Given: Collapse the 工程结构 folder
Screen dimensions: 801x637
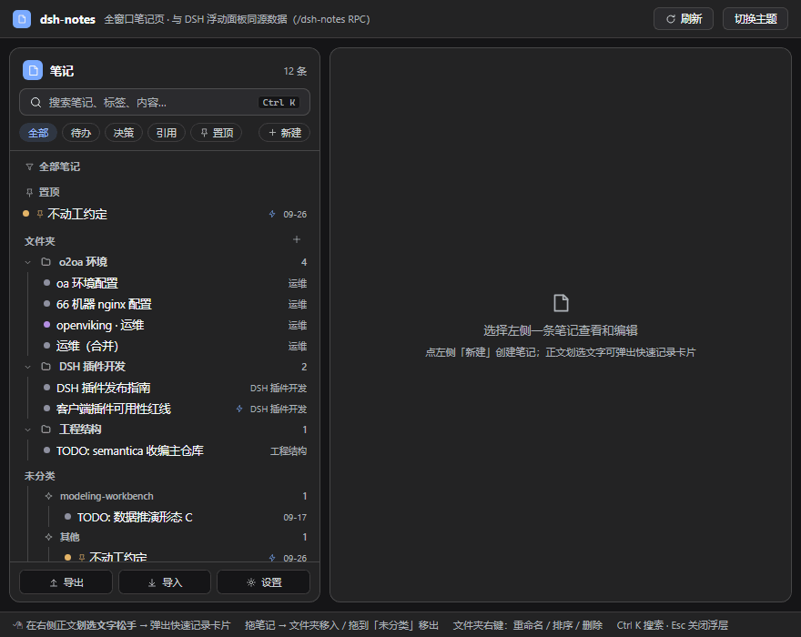Looking at the screenshot, I should (28, 430).
